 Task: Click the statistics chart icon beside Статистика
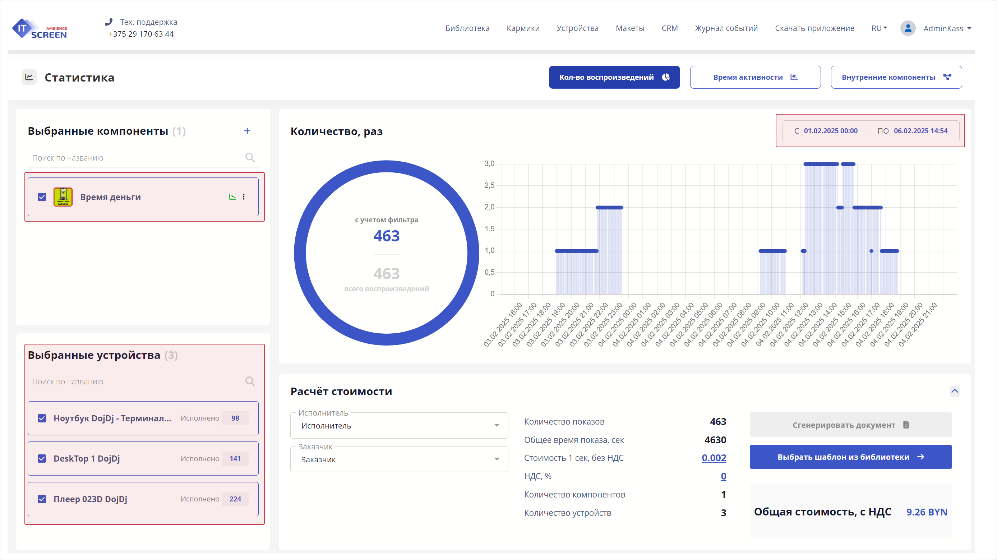(x=29, y=77)
